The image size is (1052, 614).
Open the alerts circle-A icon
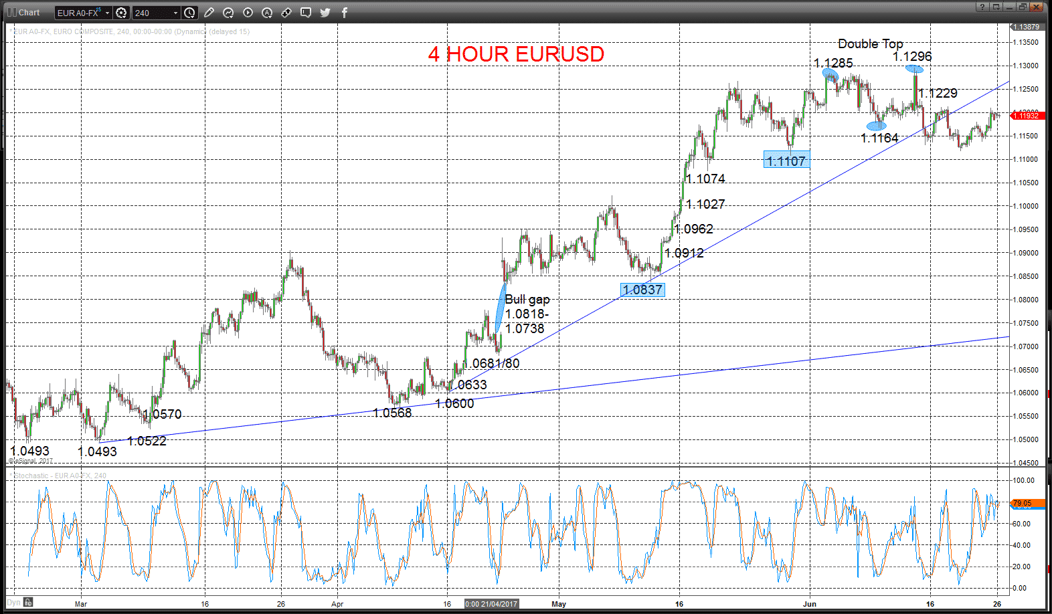267,13
